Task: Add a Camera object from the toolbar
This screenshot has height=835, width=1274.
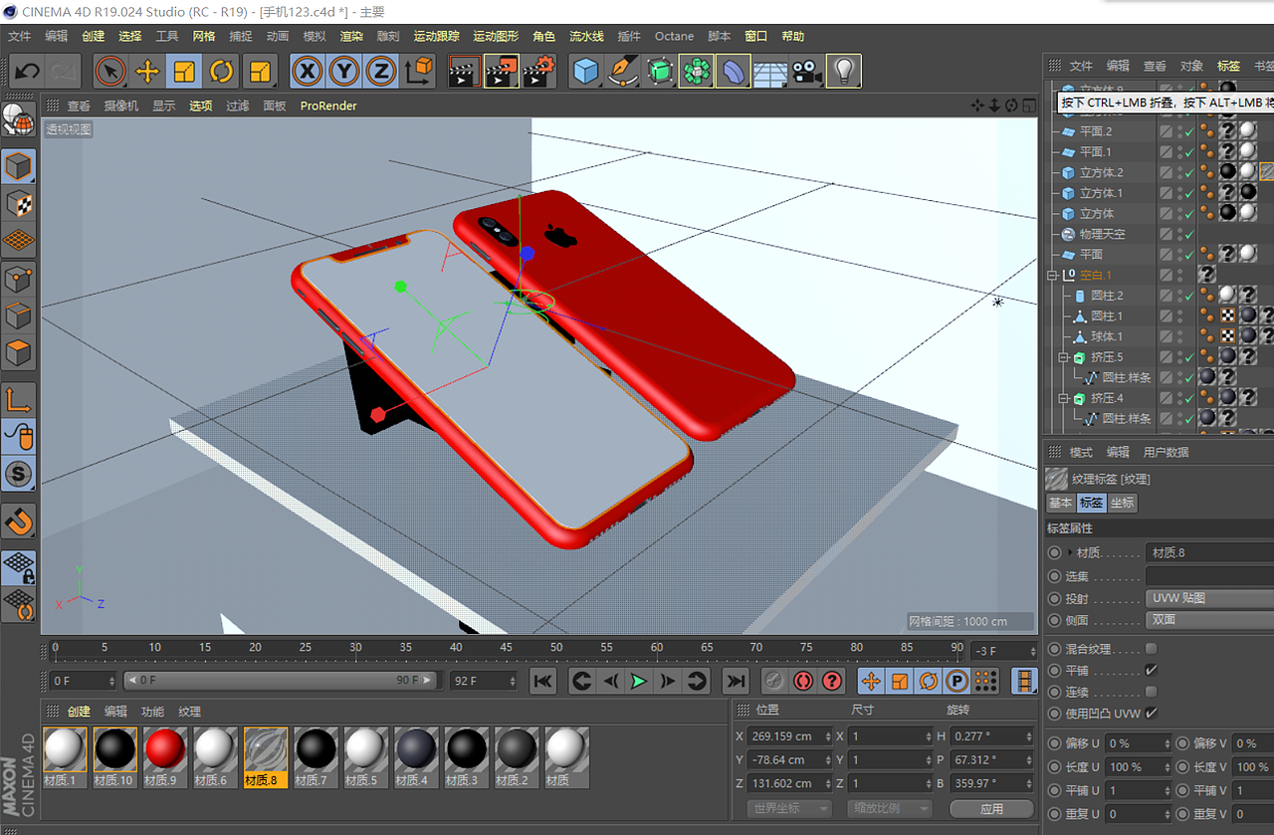Action: pos(806,72)
